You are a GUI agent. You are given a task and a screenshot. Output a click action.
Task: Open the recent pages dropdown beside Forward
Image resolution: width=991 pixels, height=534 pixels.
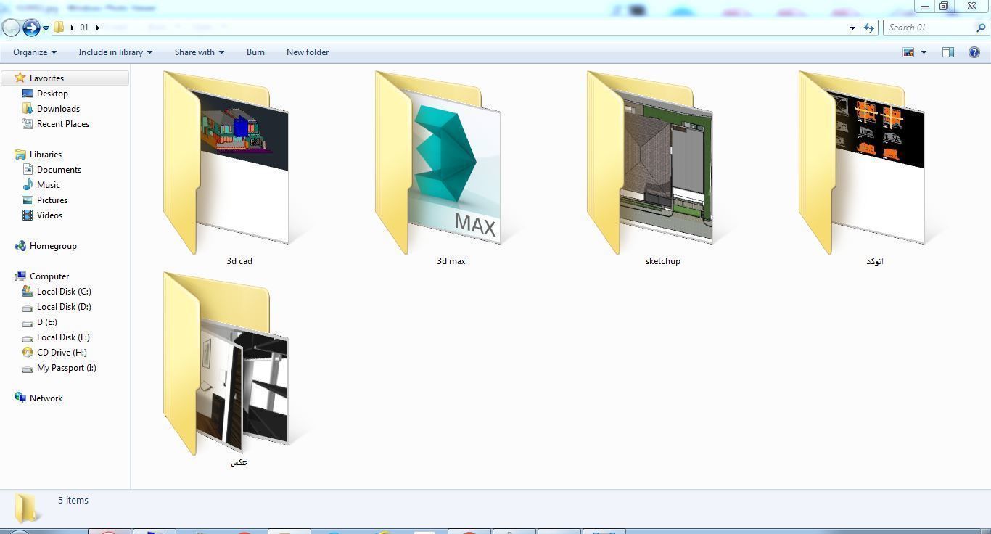coord(46,28)
